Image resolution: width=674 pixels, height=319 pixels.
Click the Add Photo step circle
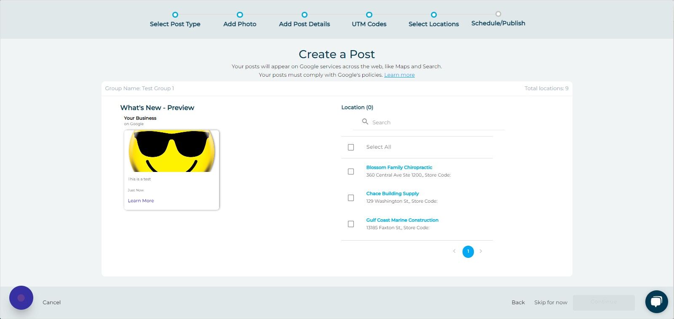click(x=240, y=15)
